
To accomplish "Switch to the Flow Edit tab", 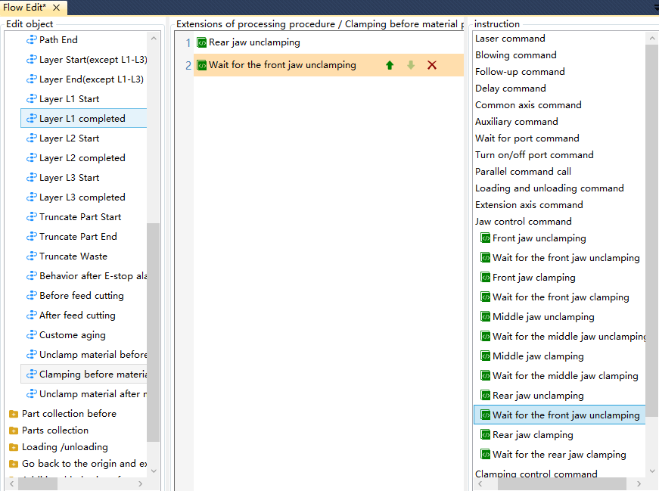I will click(25, 8).
